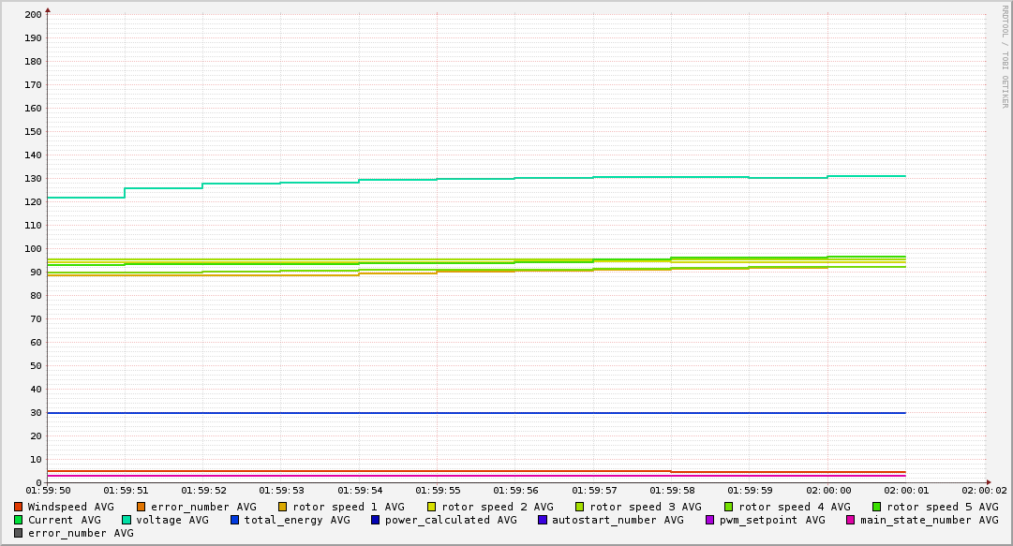Select the blue total_energy AVG swatch
This screenshot has height=546, width=1013.
coord(235,520)
